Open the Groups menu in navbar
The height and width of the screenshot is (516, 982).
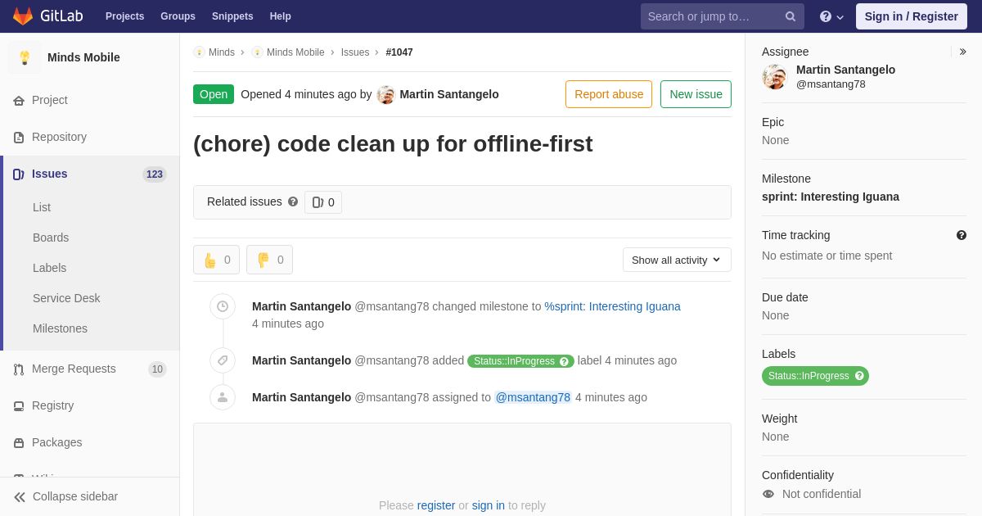178,16
